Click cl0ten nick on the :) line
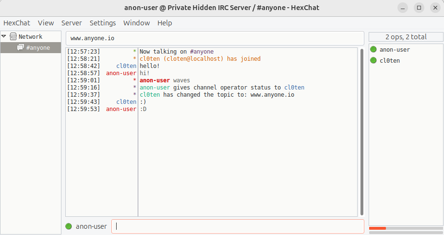 click(x=126, y=101)
